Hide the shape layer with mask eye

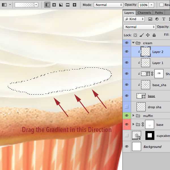(127, 74)
